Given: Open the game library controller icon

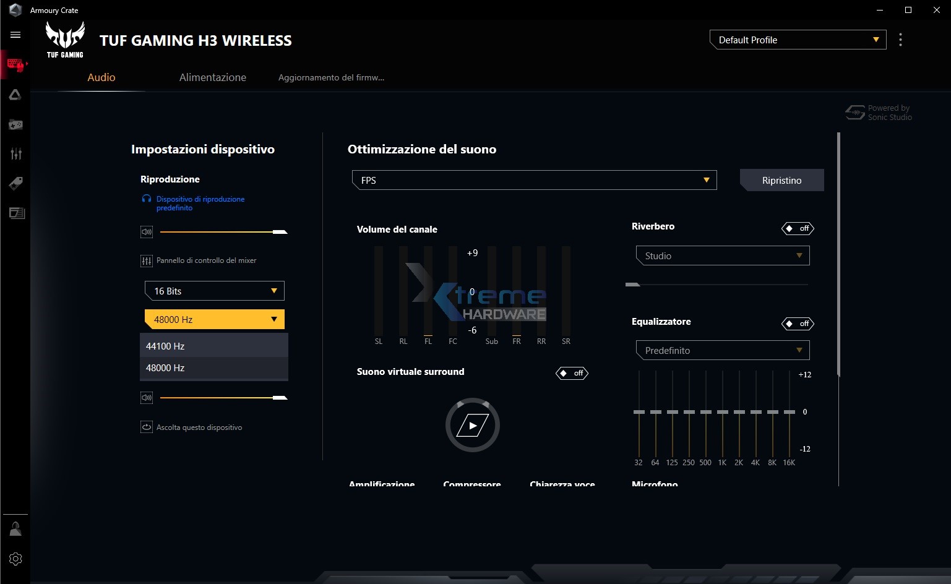Looking at the screenshot, I should [x=15, y=125].
